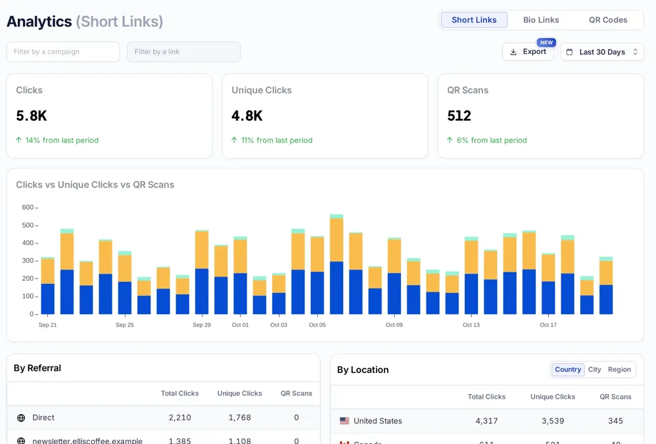Click the By Location heading
The width and height of the screenshot is (656, 444).
click(x=363, y=369)
